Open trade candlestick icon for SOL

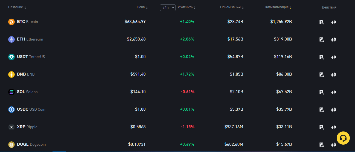point(333,92)
